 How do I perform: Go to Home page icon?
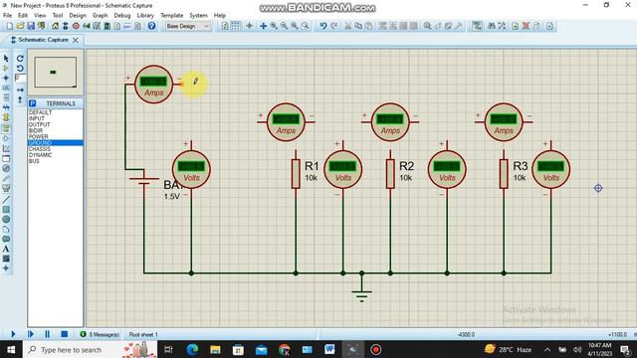coord(55,26)
